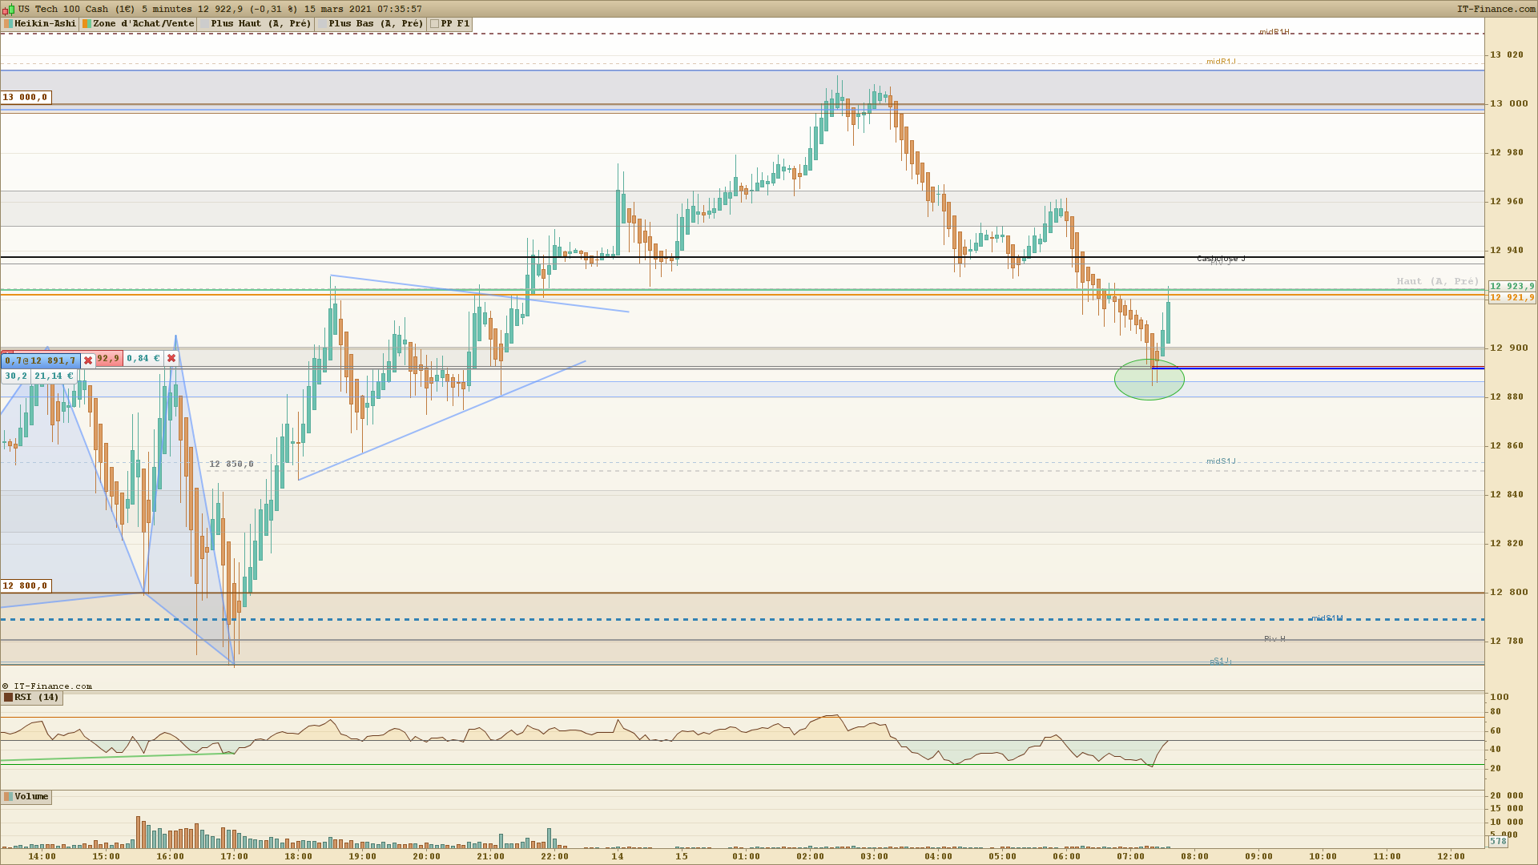Image resolution: width=1538 pixels, height=865 pixels.
Task: Click the orange-green Zone d'Achat/Vente icon
Action: click(87, 24)
